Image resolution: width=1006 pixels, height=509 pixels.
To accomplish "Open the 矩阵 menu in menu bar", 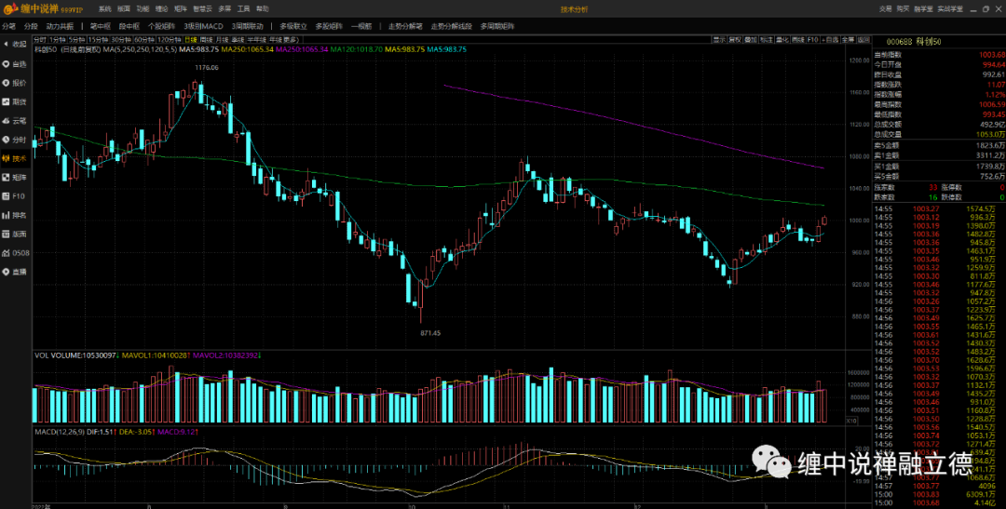I will pyautogui.click(x=181, y=9).
